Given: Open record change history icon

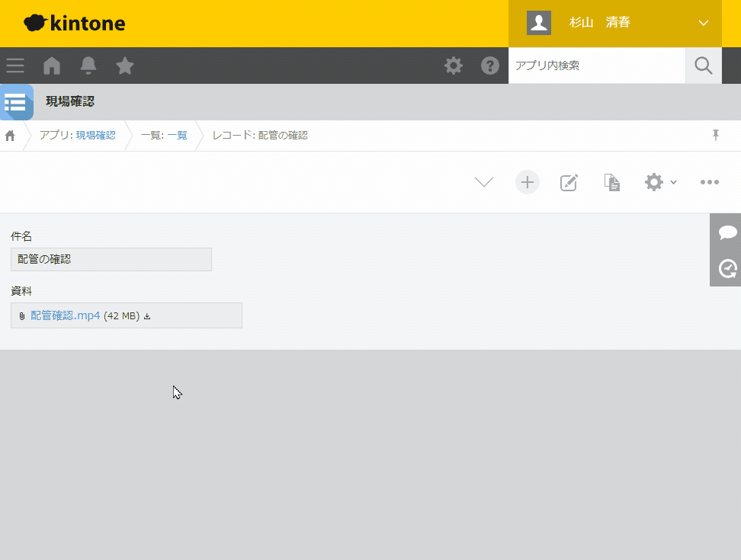Looking at the screenshot, I should 727,268.
